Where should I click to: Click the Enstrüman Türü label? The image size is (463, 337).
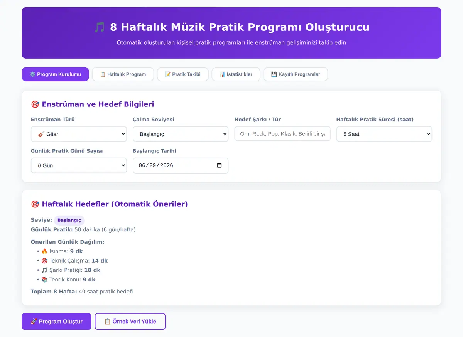tap(53, 120)
